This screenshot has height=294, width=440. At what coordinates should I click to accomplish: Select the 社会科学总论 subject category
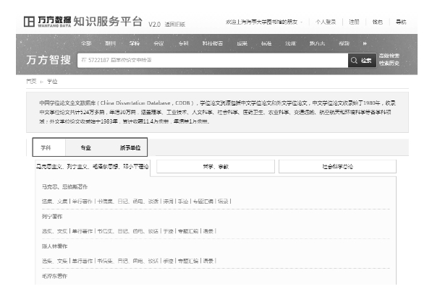337,167
